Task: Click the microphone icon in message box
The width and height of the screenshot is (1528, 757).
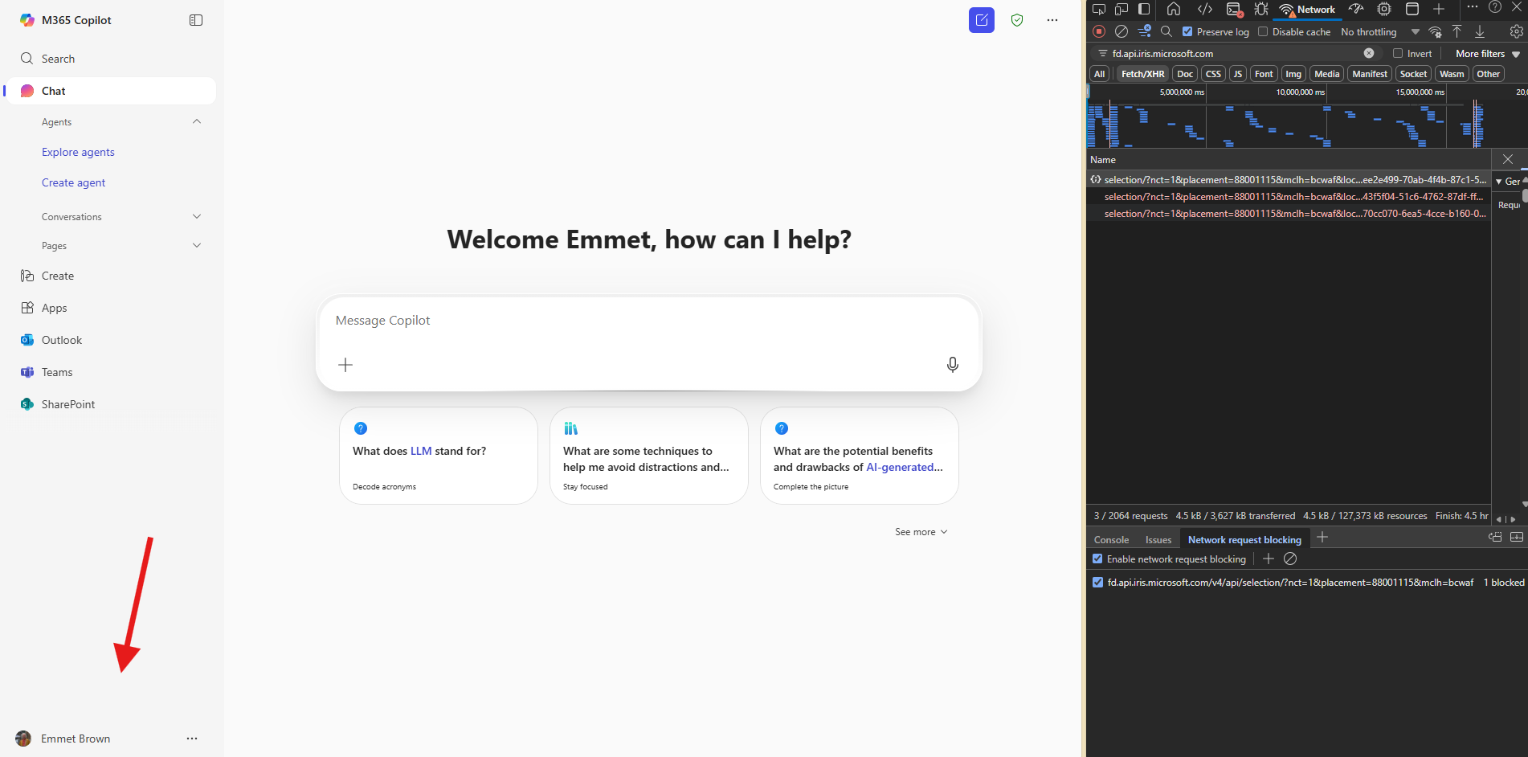Action: coord(952,365)
